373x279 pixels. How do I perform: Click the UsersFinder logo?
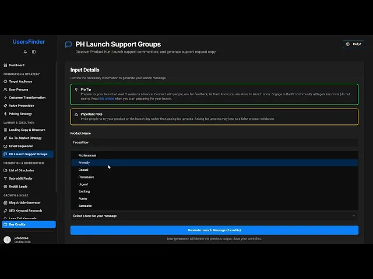coord(29,42)
